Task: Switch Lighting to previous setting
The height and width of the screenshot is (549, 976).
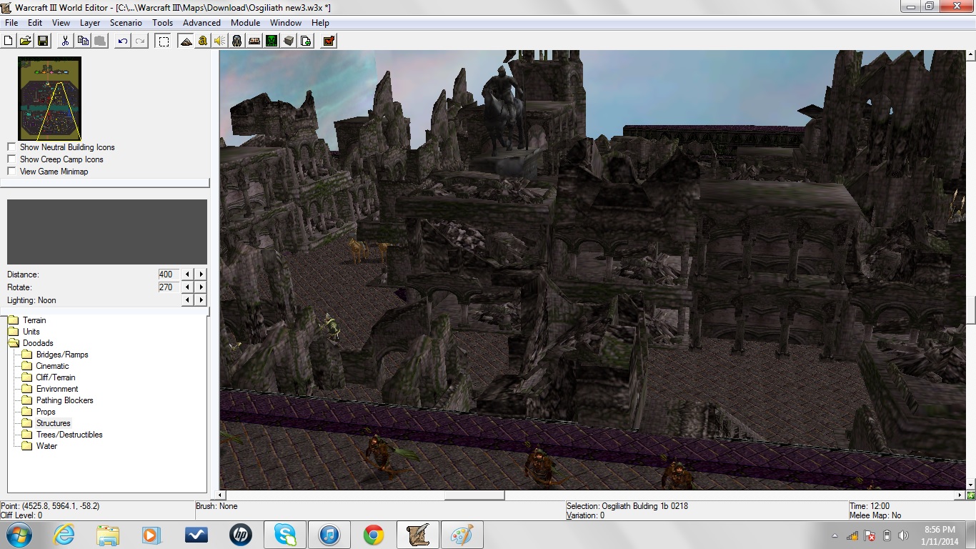Action: point(188,300)
